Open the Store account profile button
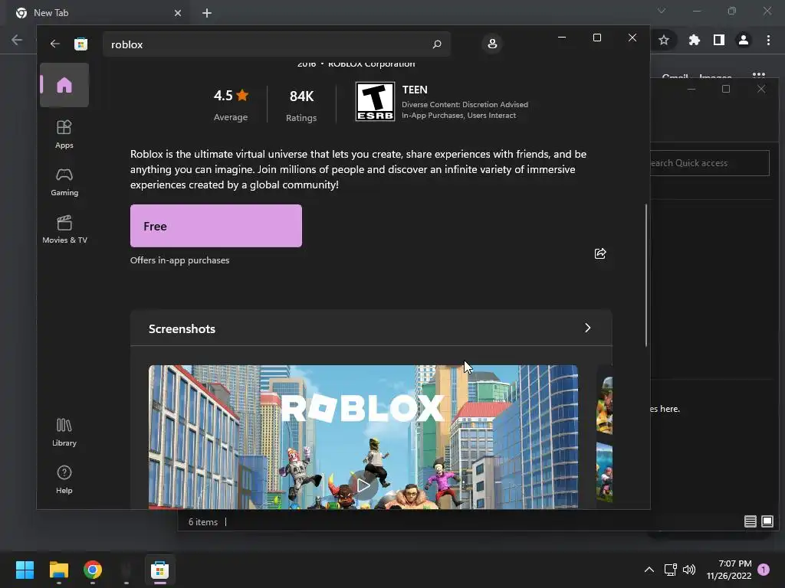Screen dimensions: 785x588 click(x=492, y=44)
